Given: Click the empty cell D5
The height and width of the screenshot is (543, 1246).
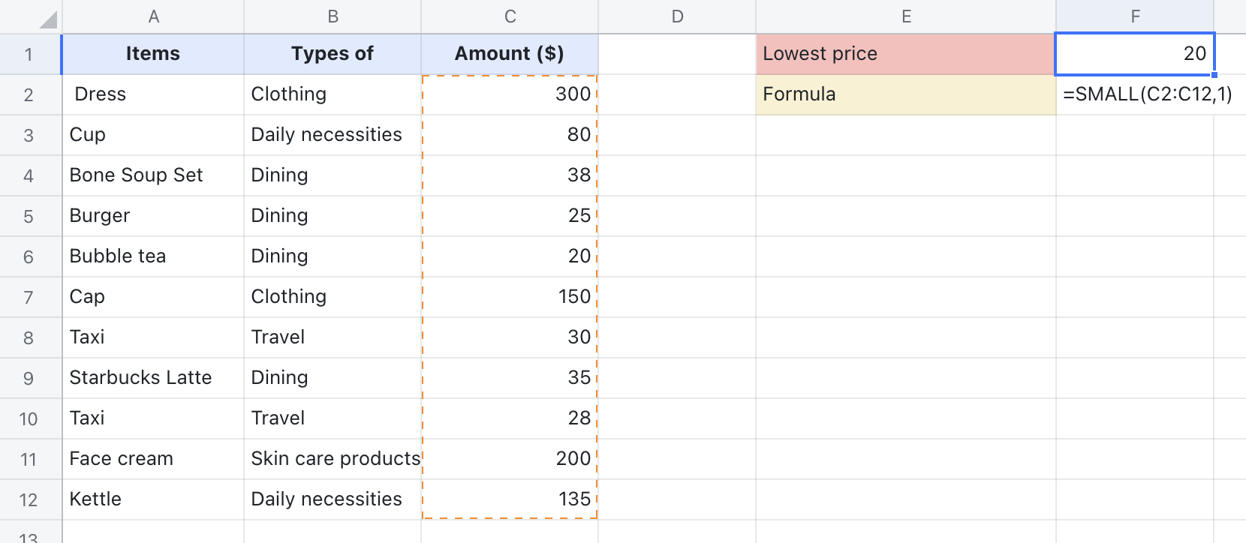Looking at the screenshot, I should coord(676,215).
